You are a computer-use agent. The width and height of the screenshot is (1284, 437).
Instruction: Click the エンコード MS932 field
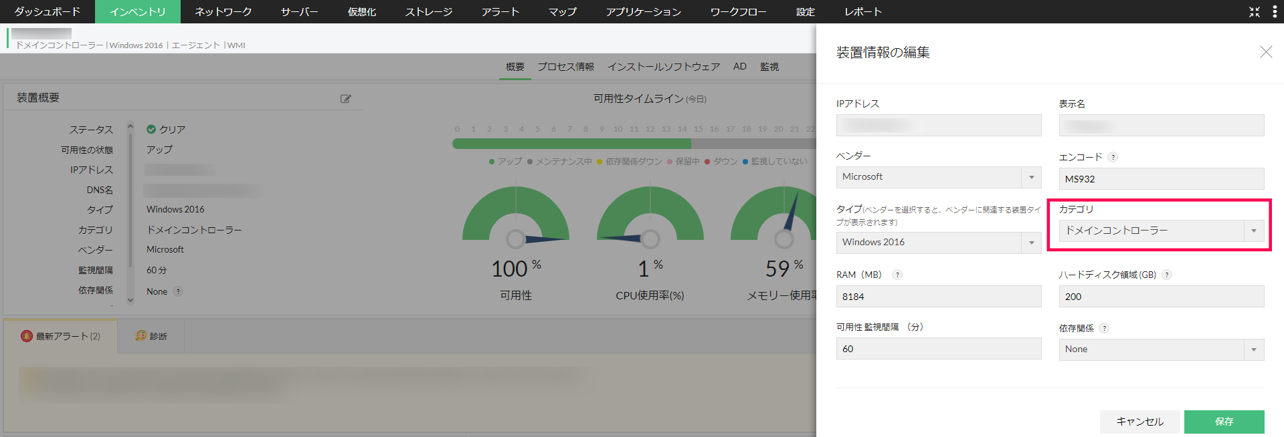click(1162, 178)
